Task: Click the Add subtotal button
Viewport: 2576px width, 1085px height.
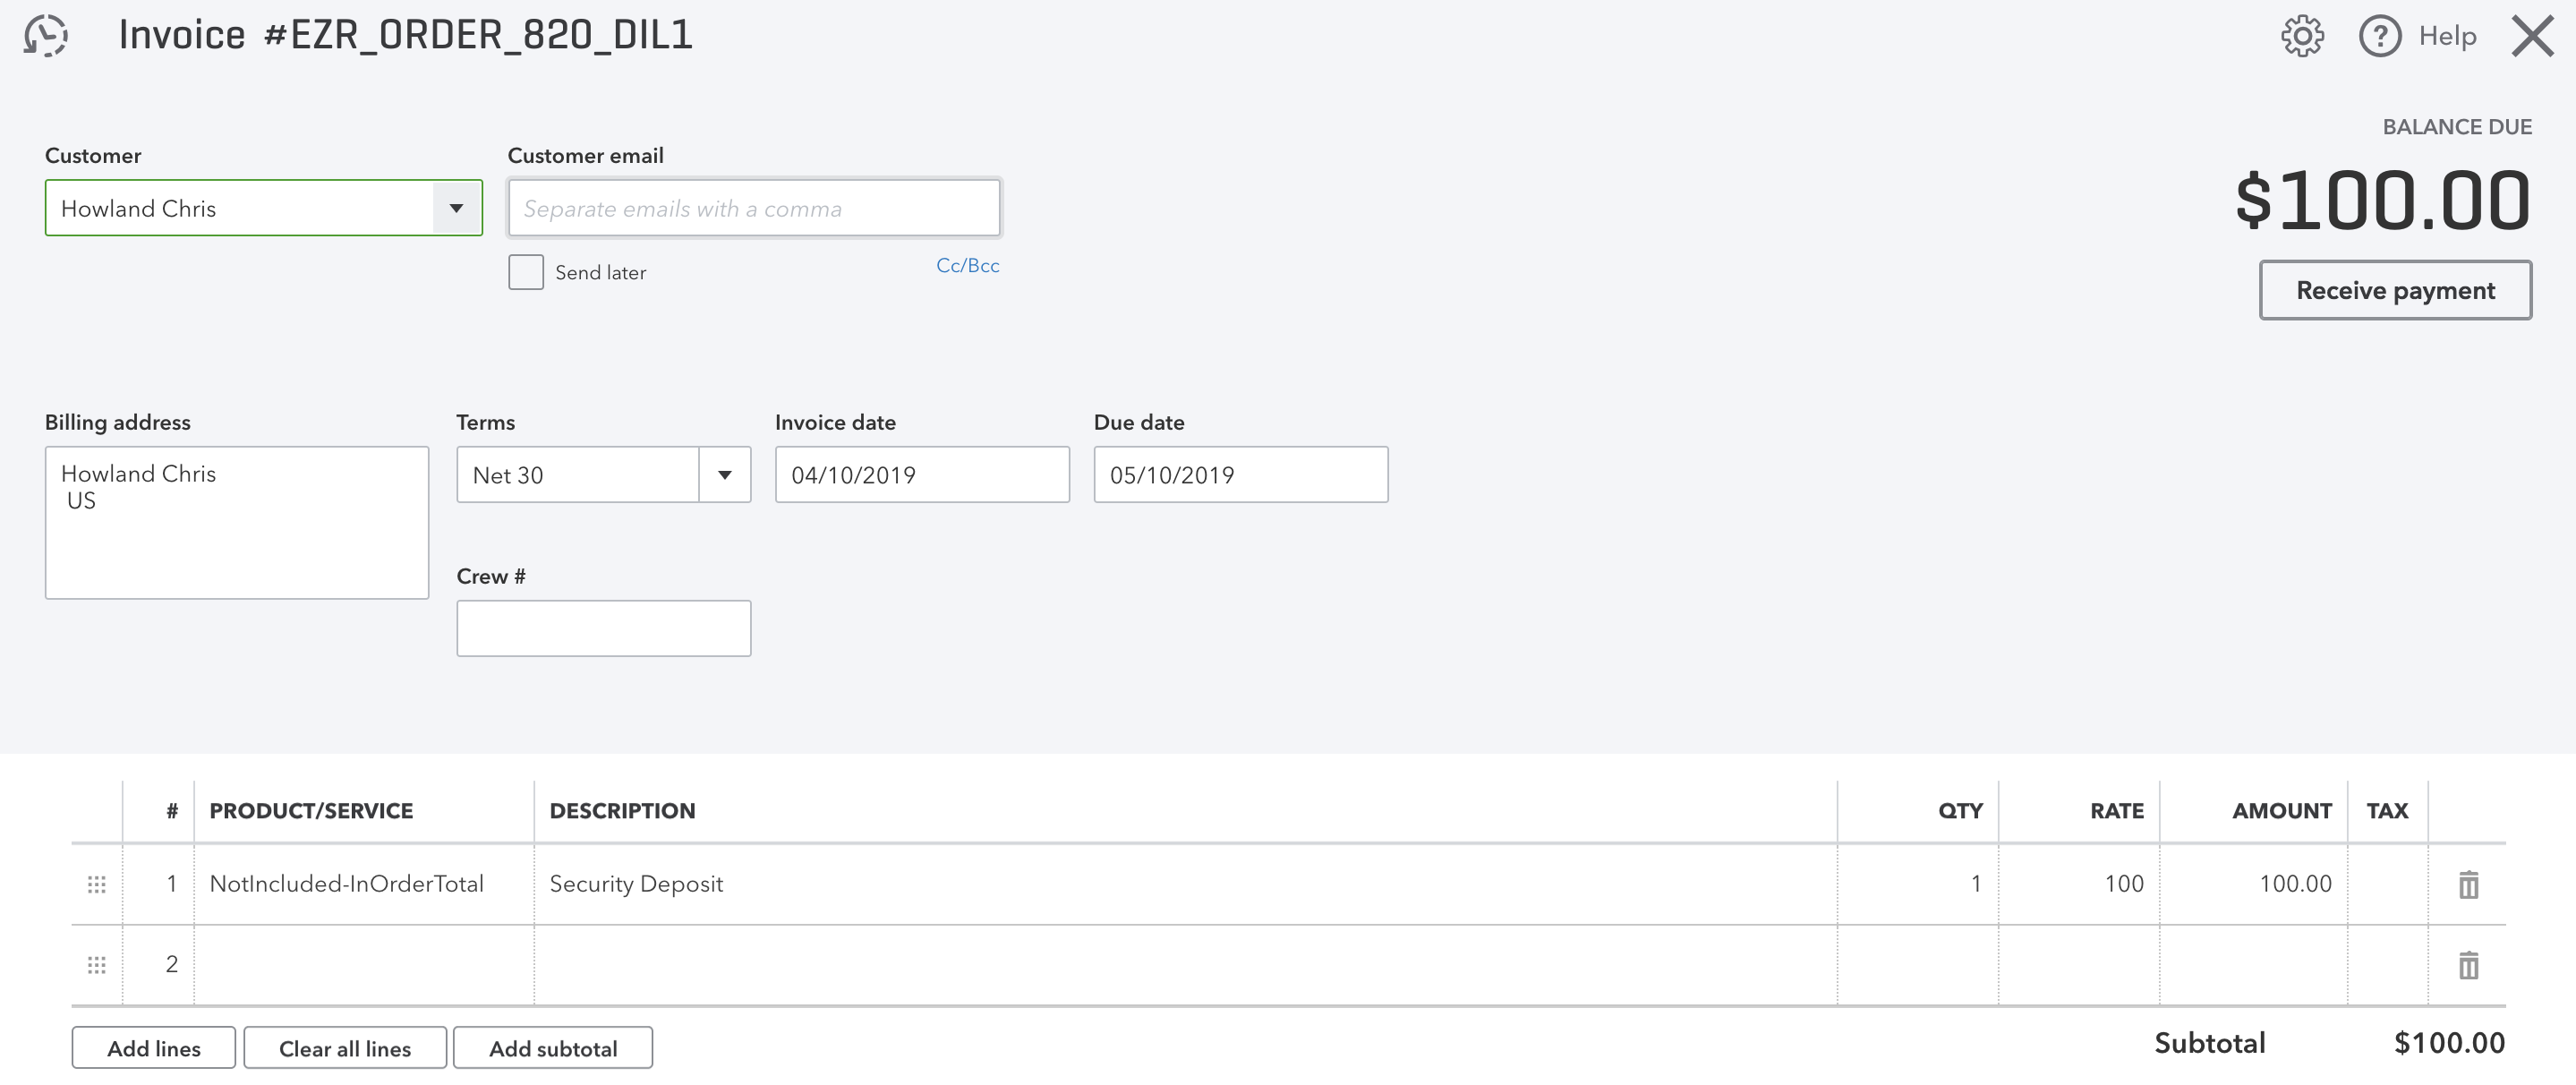Action: [x=553, y=1048]
